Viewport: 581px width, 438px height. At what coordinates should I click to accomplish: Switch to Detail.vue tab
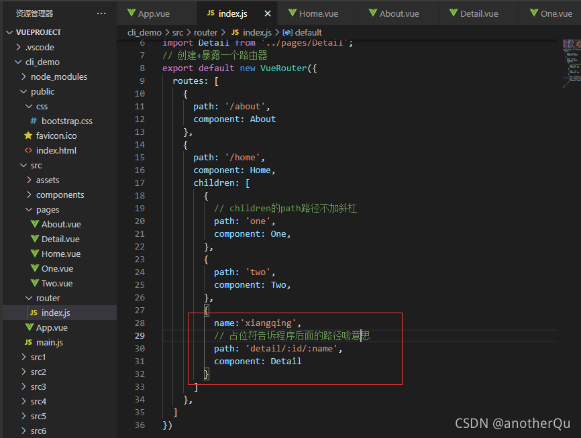tap(479, 13)
